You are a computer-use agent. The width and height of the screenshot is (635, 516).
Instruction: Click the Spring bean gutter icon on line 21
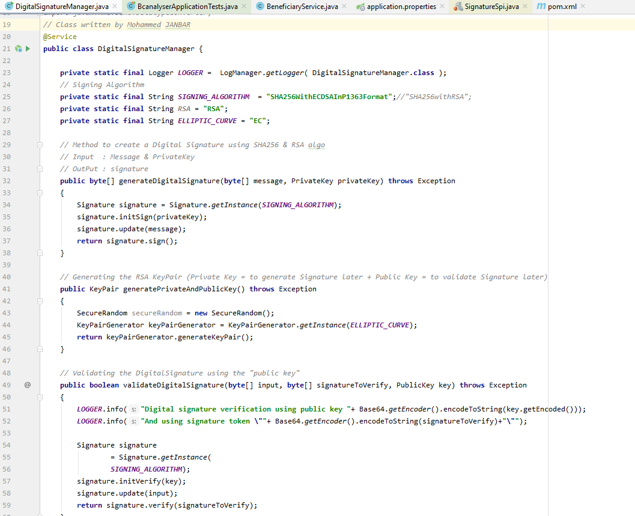[x=19, y=49]
